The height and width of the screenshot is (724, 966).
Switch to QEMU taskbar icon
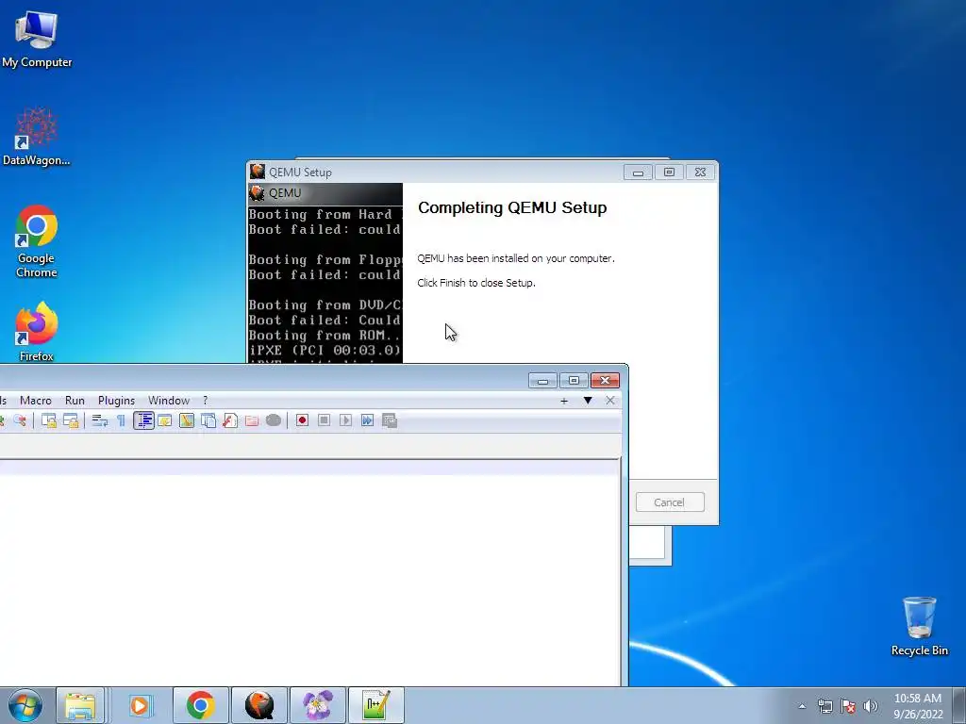(x=259, y=705)
